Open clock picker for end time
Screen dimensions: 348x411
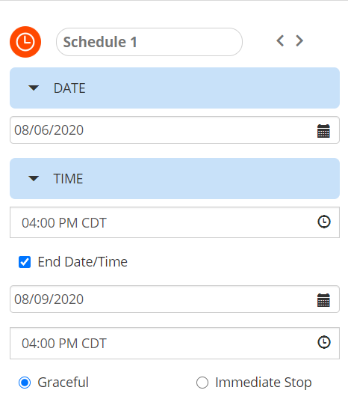point(324,342)
